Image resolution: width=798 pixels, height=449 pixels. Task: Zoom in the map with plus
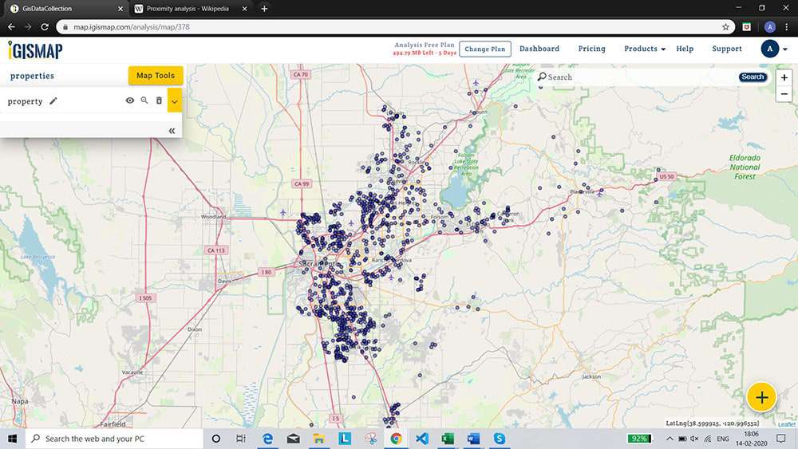coord(784,78)
